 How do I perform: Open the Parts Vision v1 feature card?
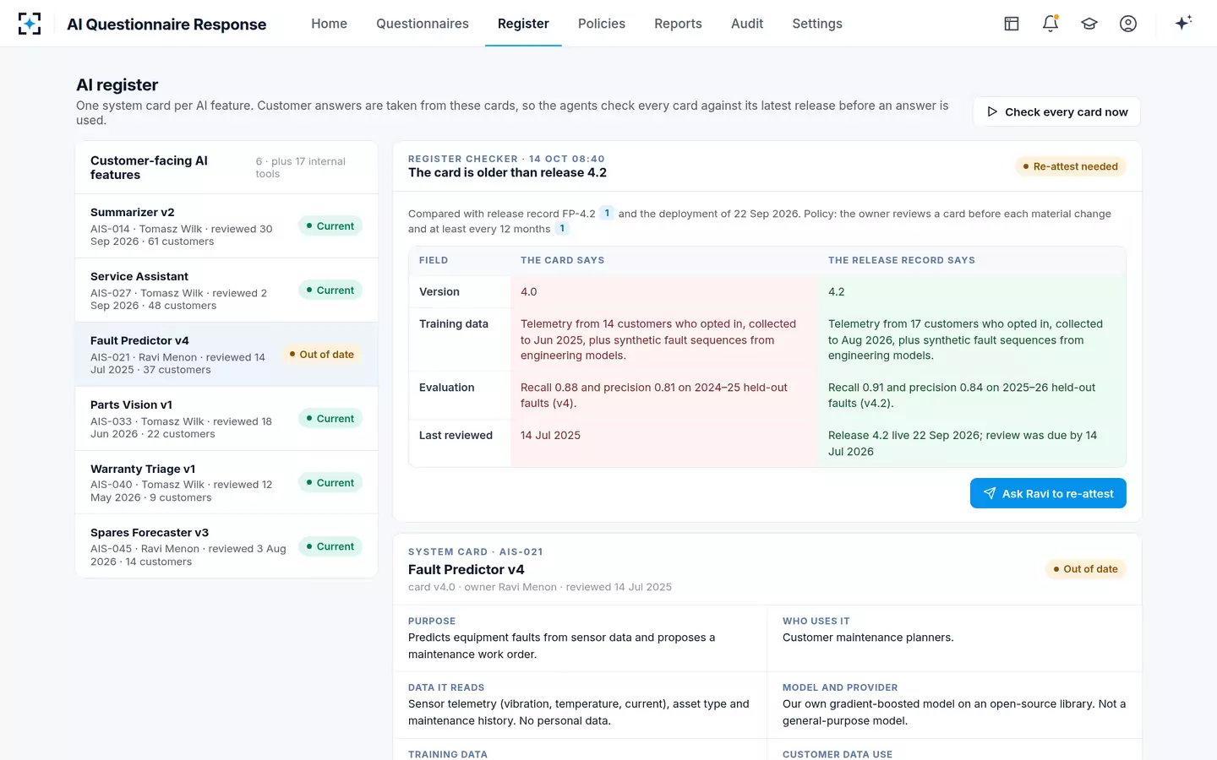point(226,419)
